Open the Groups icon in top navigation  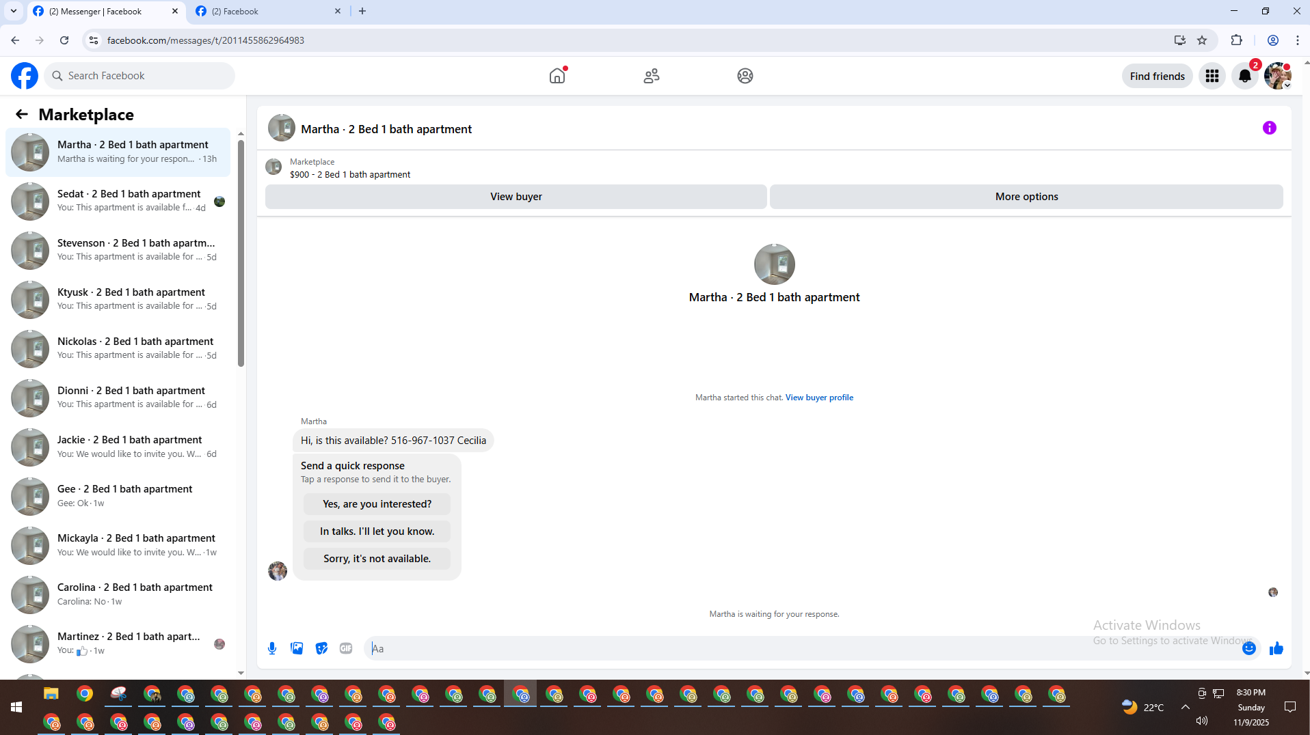tap(745, 76)
